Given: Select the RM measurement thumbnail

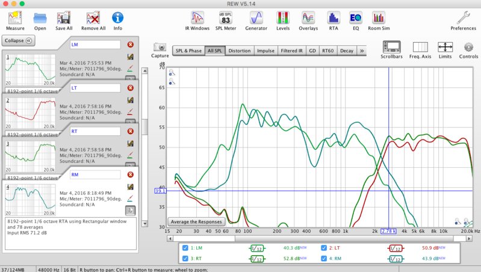Looking at the screenshot, I should click(30, 200).
